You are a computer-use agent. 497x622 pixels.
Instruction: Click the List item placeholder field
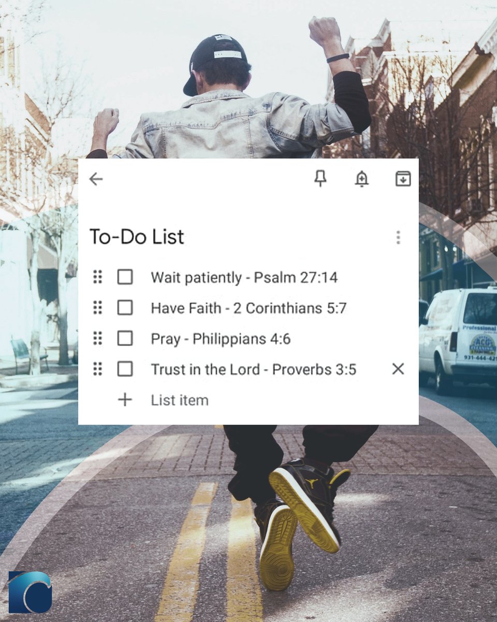coord(180,400)
